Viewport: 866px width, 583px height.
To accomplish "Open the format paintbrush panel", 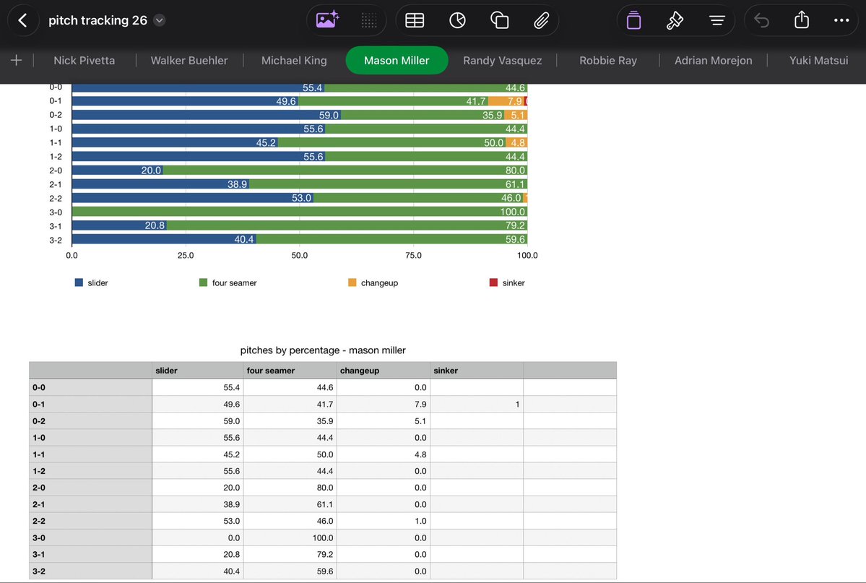I will [675, 20].
